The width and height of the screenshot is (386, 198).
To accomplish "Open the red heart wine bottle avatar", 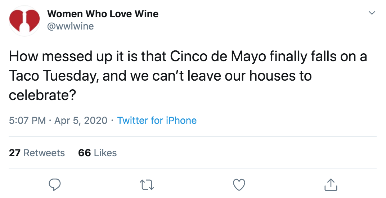I will (24, 21).
